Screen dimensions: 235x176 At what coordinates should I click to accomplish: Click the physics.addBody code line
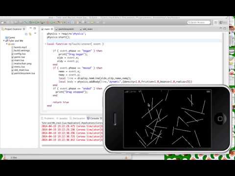[125, 82]
